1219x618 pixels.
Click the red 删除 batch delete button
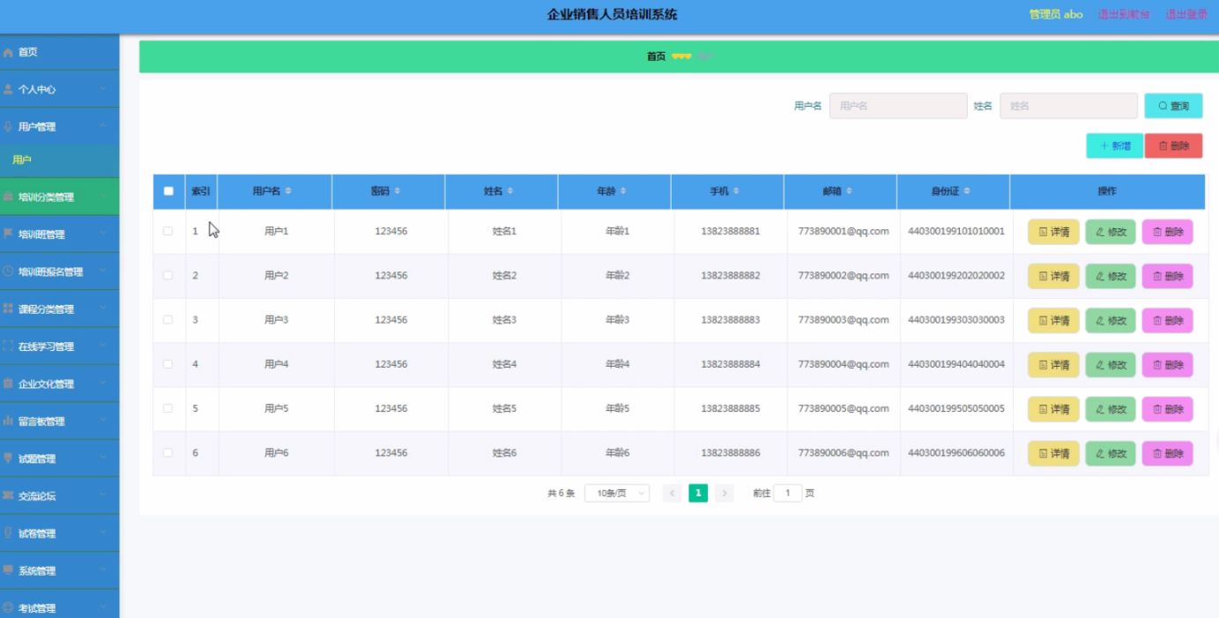tap(1174, 146)
